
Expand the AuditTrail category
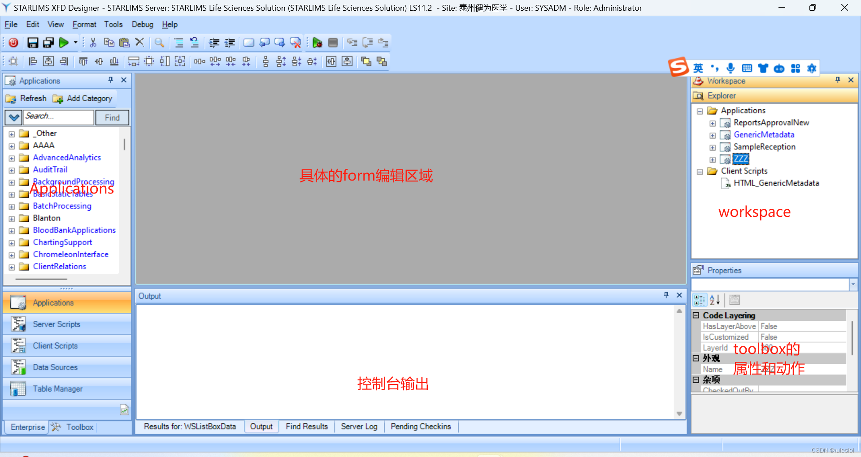[11, 170]
